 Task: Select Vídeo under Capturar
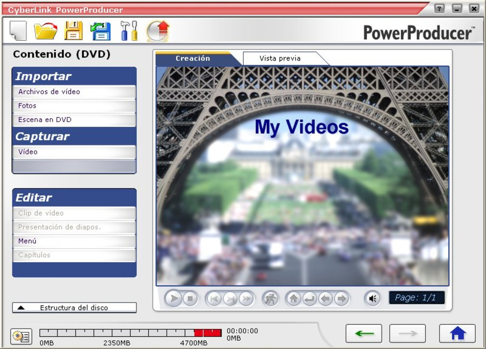(74, 152)
